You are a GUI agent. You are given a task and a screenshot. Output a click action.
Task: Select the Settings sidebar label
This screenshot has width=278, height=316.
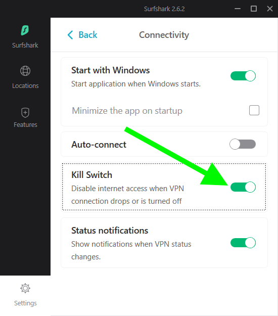click(x=25, y=303)
